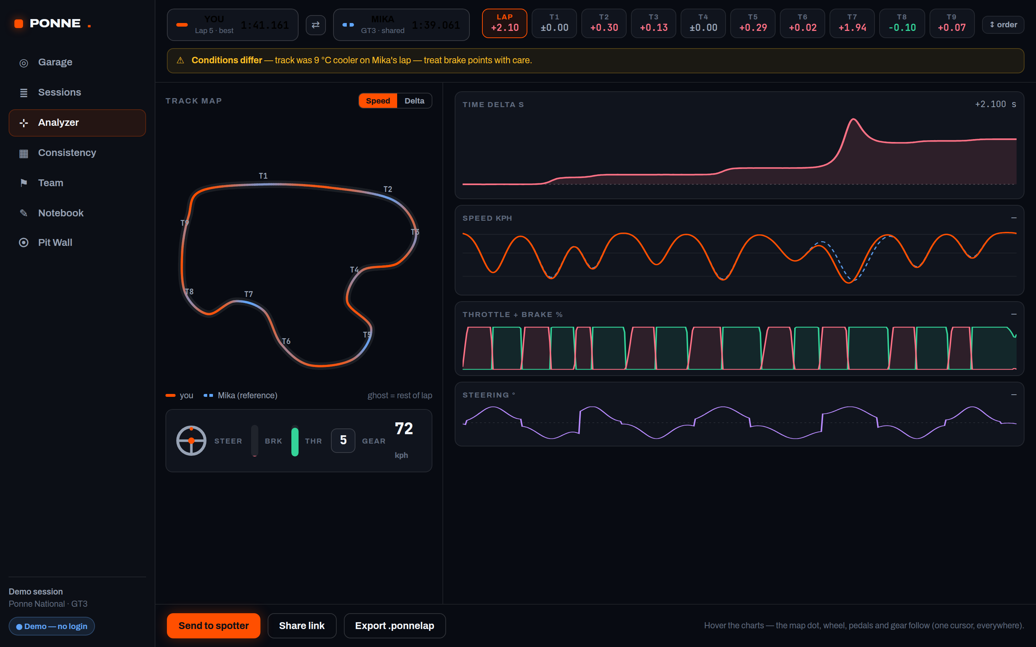Viewport: 1036px width, 647px height.
Task: Click the Consistency grid icon
Action: 23,153
